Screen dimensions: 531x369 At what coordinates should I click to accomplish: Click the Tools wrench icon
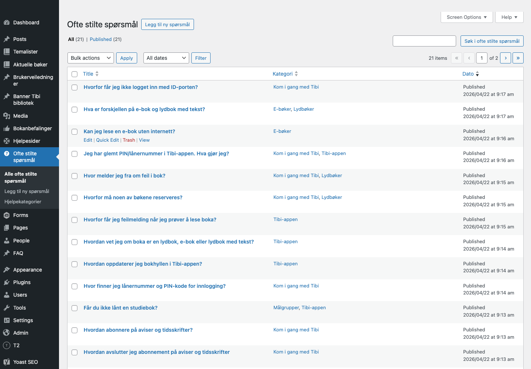(7, 308)
